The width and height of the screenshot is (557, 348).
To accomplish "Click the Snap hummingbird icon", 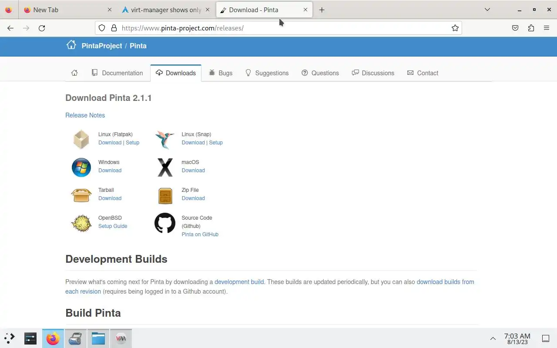I will (x=165, y=139).
